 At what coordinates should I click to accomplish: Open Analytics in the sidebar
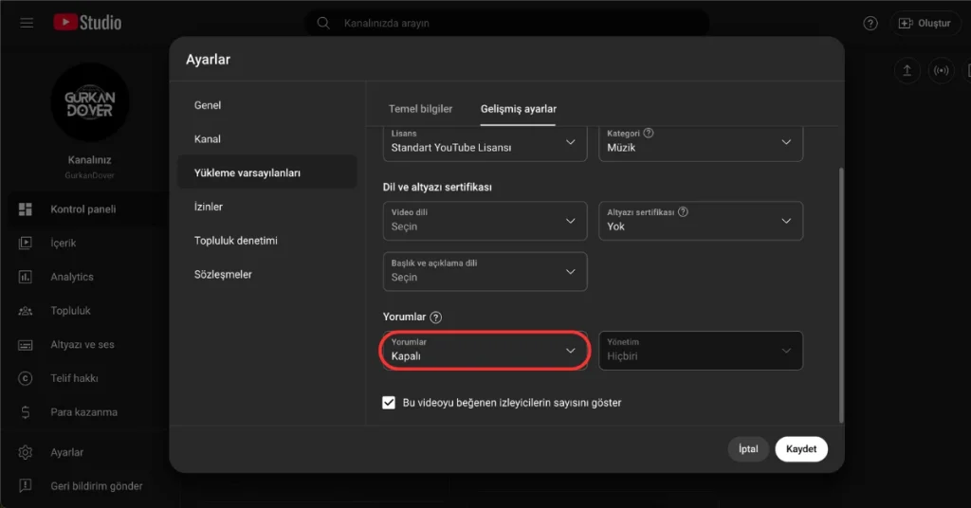click(x=83, y=277)
